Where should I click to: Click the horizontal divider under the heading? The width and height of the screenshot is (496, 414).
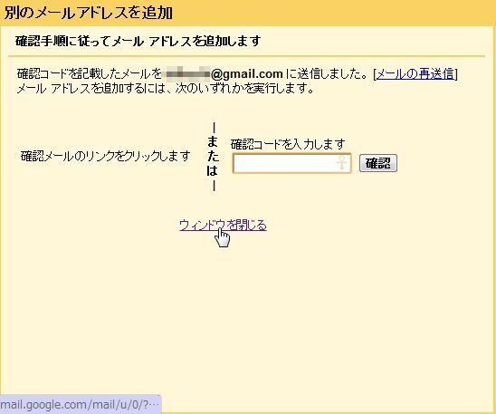coord(247,56)
